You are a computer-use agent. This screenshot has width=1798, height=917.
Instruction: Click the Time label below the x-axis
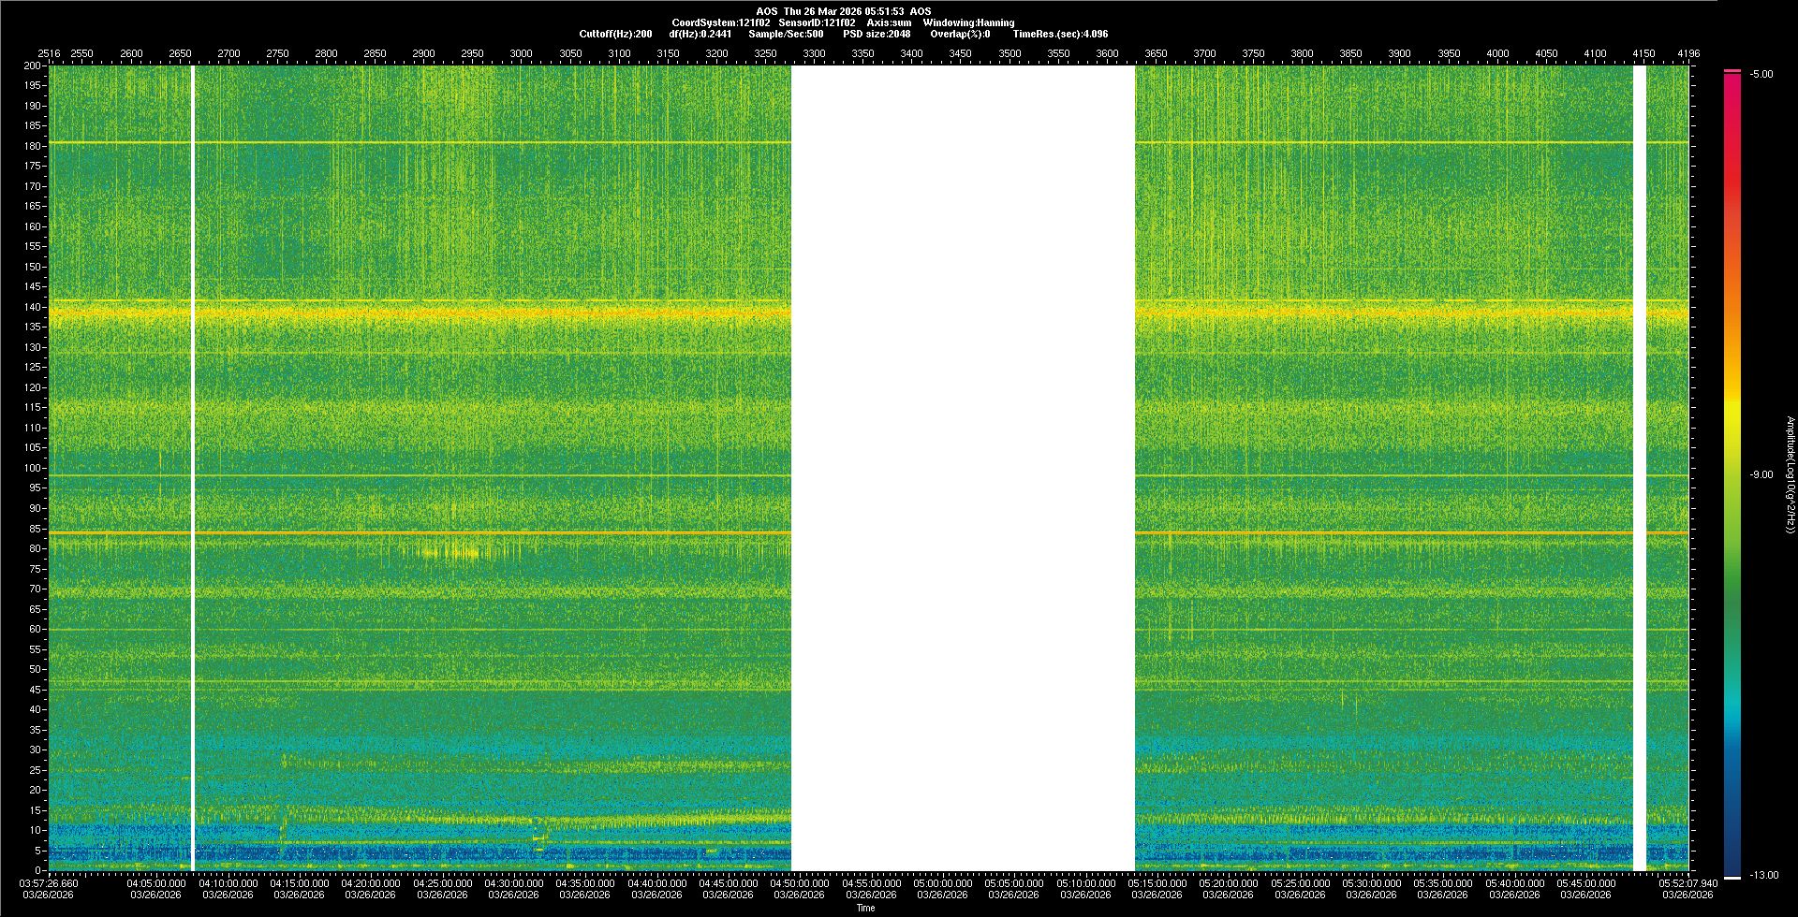[865, 908]
